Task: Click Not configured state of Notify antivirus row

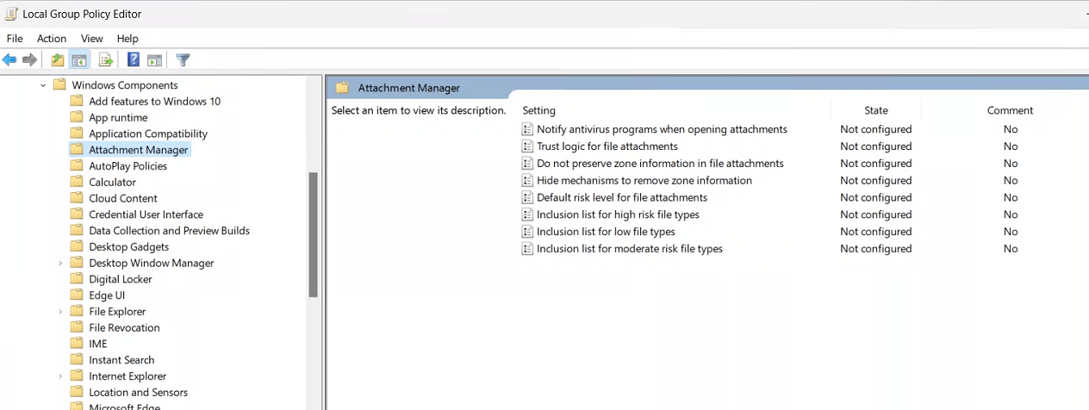Action: (875, 129)
